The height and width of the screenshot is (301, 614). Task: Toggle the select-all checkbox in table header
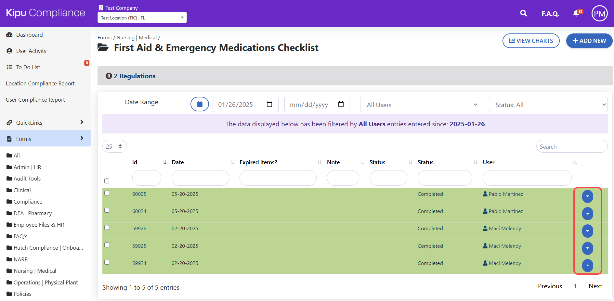[x=107, y=181]
